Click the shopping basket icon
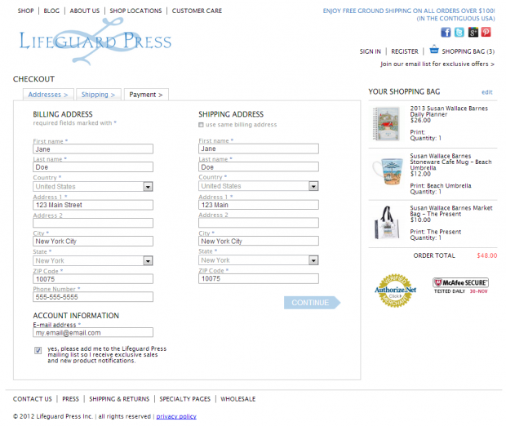This screenshot has width=506, height=426. coord(434,50)
